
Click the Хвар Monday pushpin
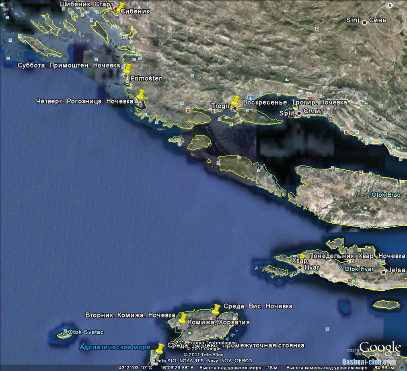pyautogui.click(x=302, y=256)
